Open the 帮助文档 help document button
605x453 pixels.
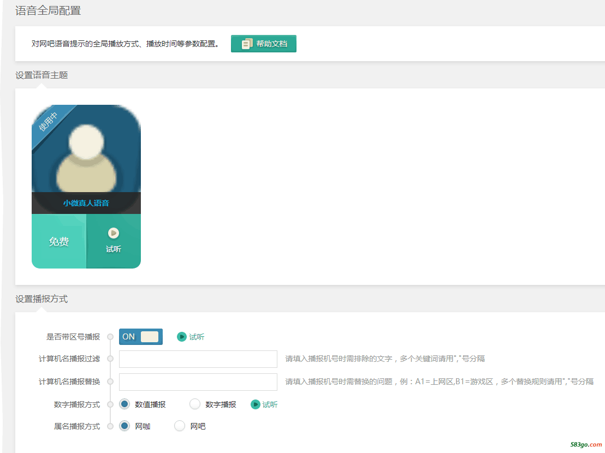tap(264, 44)
